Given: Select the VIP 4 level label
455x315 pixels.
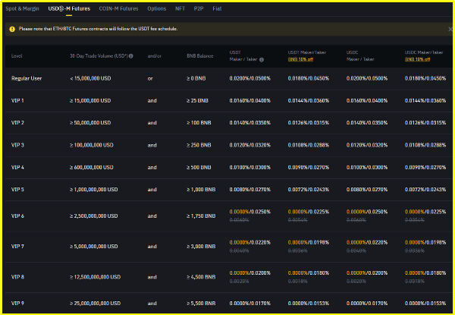Looking at the screenshot, I should (17, 168).
